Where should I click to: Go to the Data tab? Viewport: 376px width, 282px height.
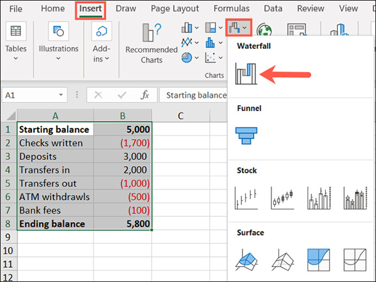273,9
